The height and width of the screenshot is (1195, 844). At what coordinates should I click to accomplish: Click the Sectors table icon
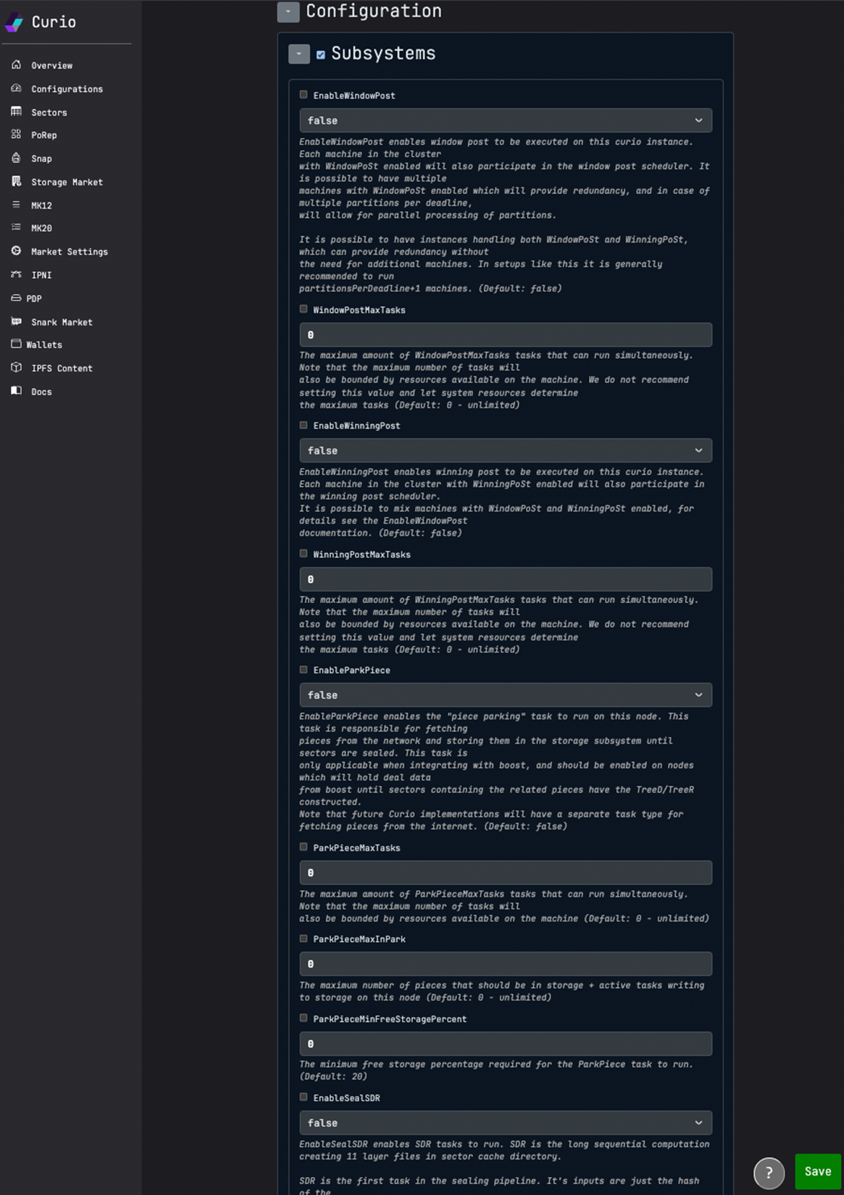(16, 112)
